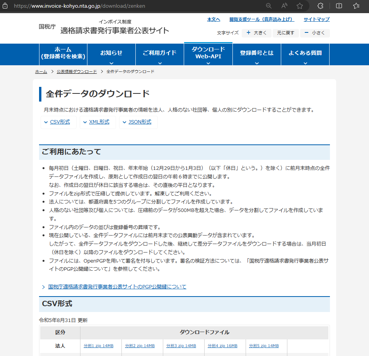This screenshot has width=369, height=356.
Task: Reset text size with 元に戻す button
Action: [x=285, y=33]
